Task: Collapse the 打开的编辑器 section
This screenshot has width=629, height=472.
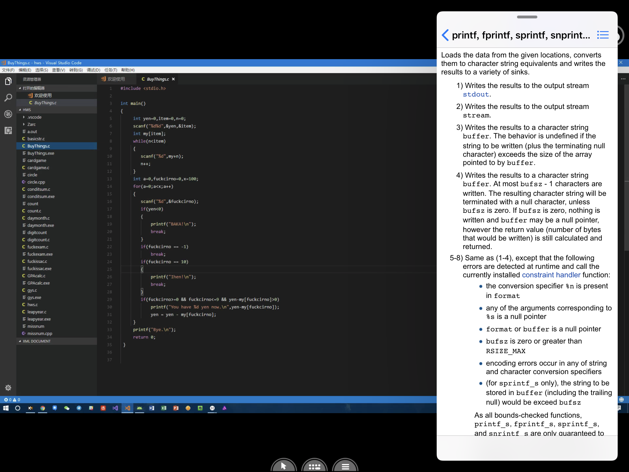Action: [x=57, y=88]
